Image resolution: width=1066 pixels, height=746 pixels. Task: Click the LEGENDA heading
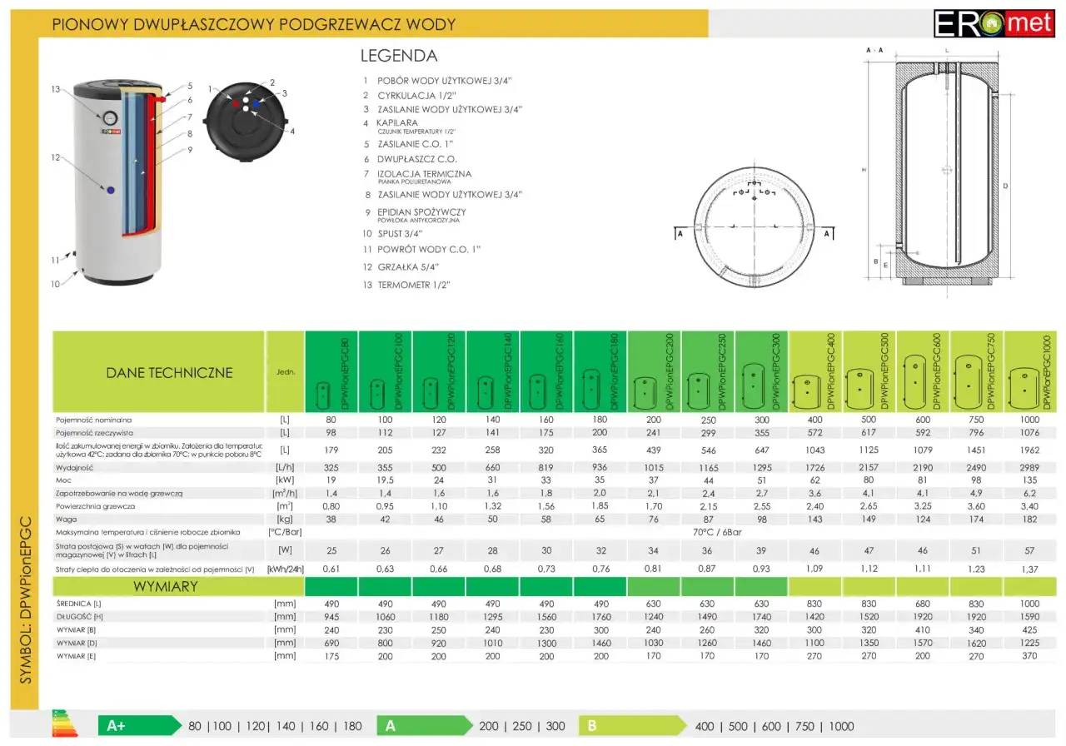pos(398,57)
